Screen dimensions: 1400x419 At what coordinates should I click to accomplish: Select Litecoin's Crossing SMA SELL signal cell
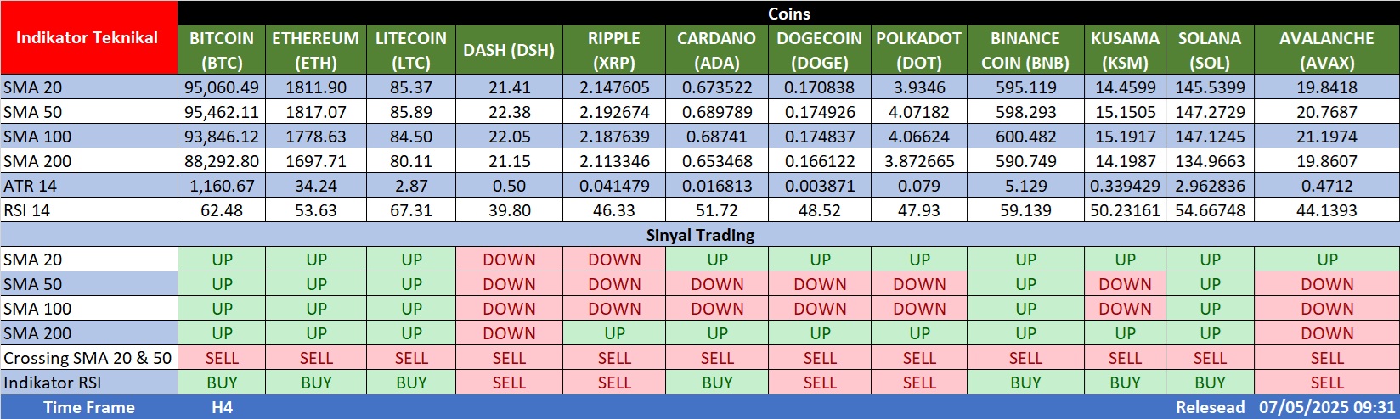coord(411,358)
